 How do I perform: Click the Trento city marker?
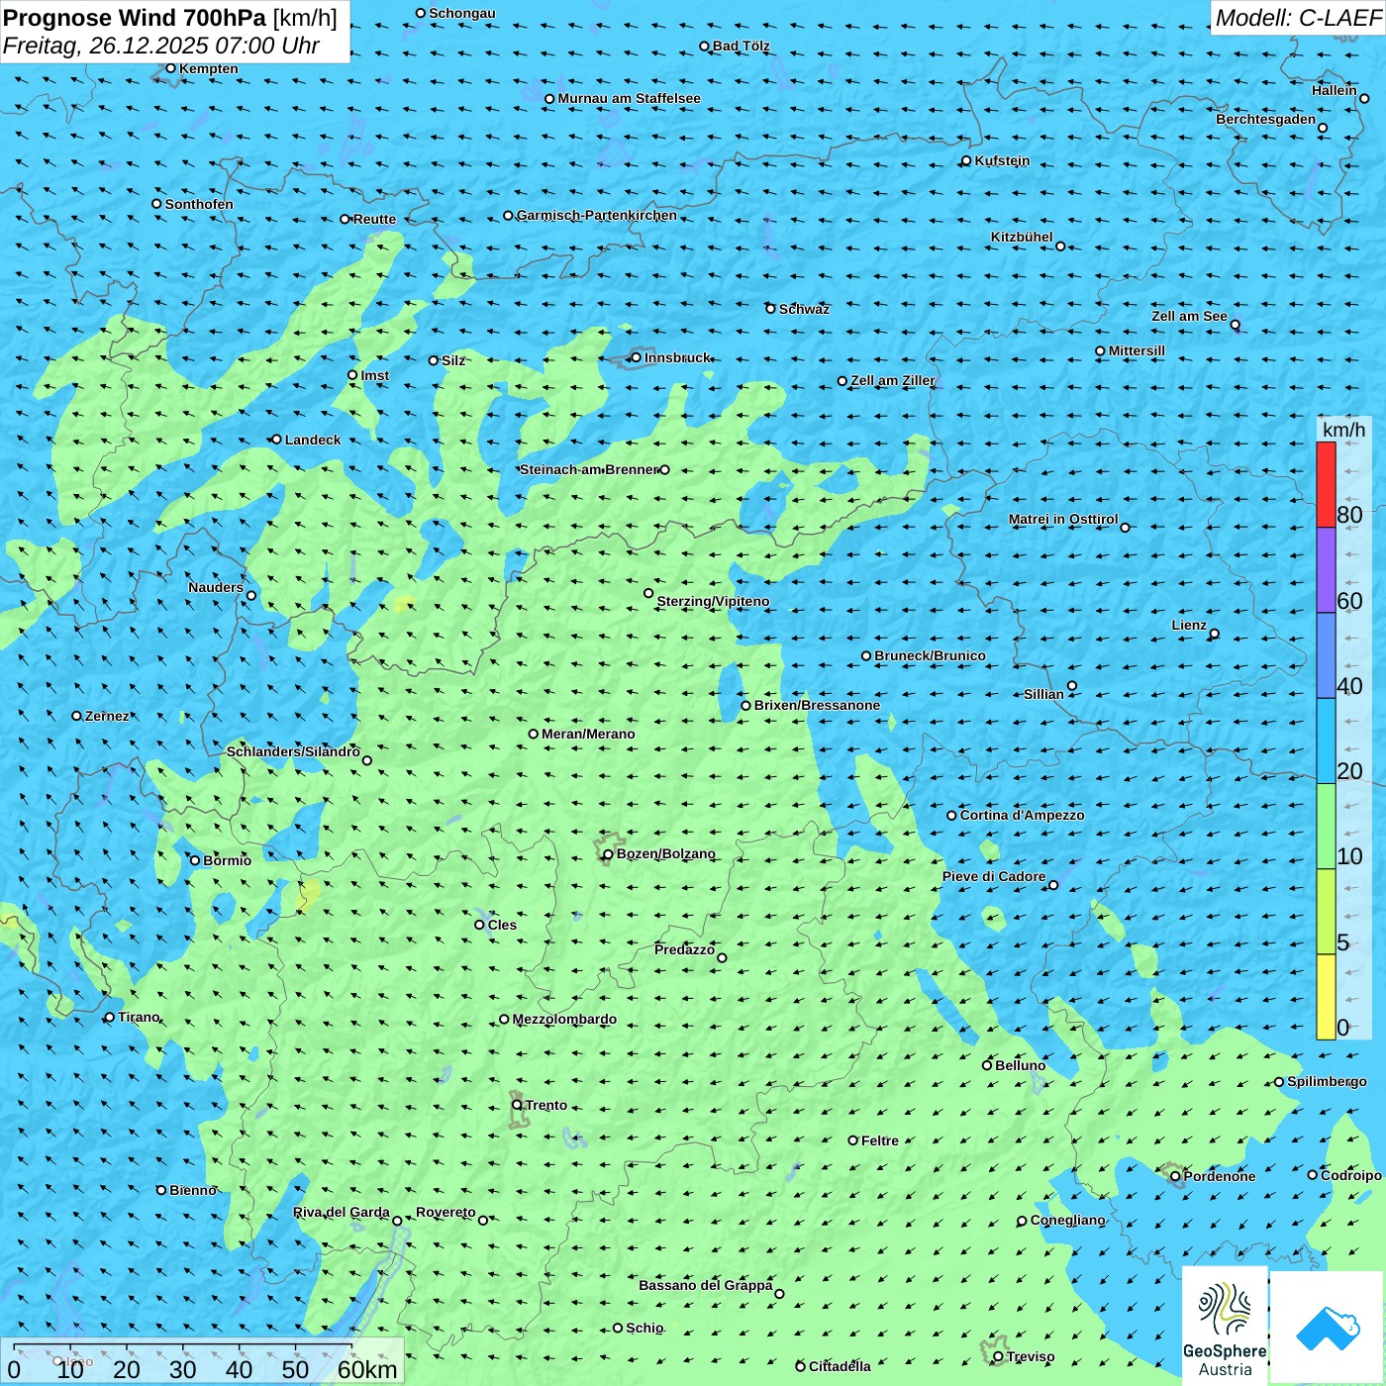click(x=517, y=1105)
